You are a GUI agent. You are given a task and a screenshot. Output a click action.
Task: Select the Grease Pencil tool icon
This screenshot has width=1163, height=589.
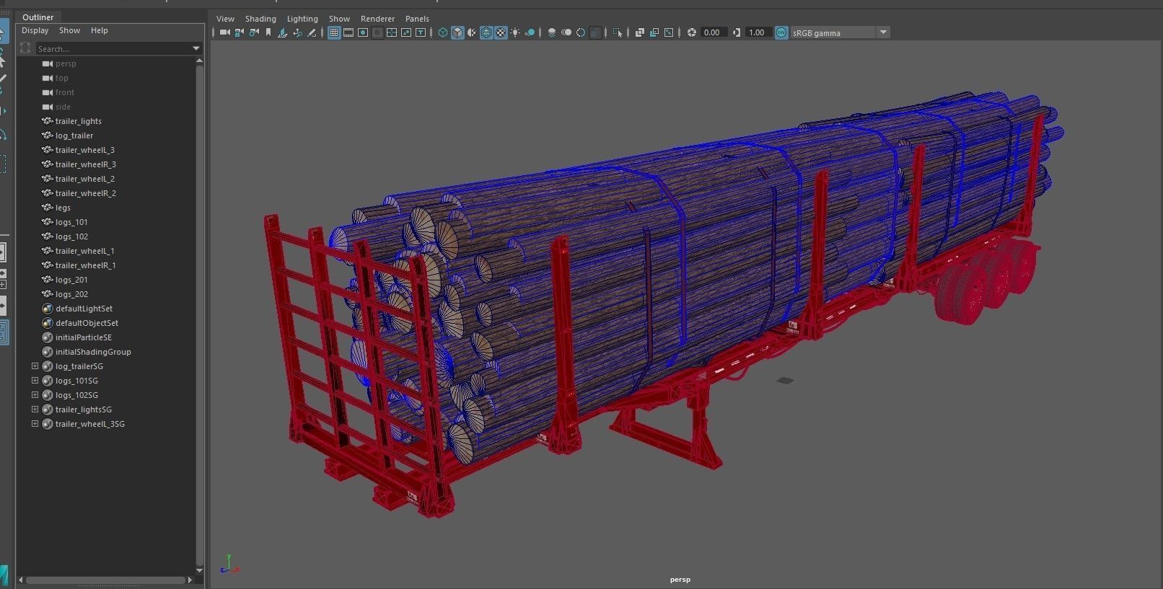312,32
